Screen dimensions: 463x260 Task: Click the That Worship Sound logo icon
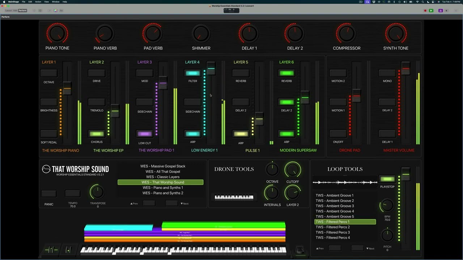click(x=46, y=169)
